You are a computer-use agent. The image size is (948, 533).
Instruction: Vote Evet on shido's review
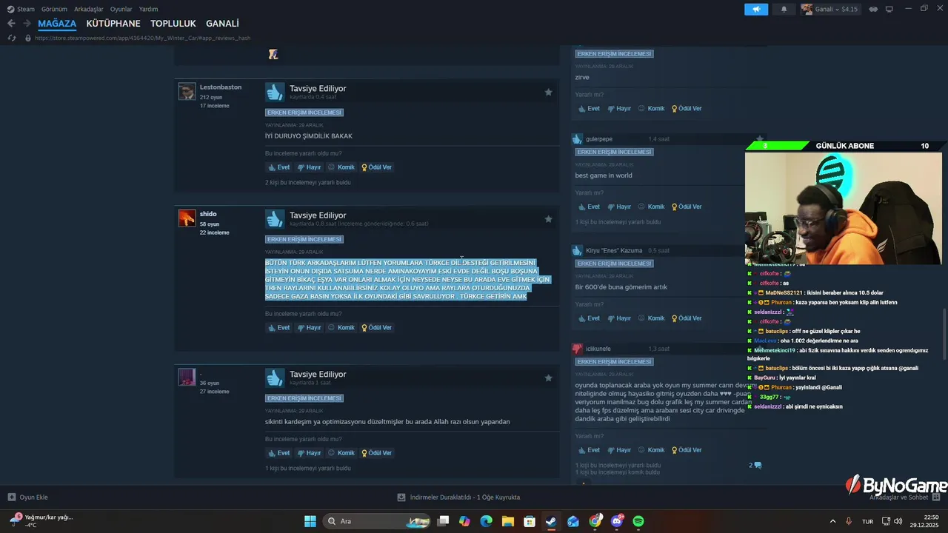[278, 328]
